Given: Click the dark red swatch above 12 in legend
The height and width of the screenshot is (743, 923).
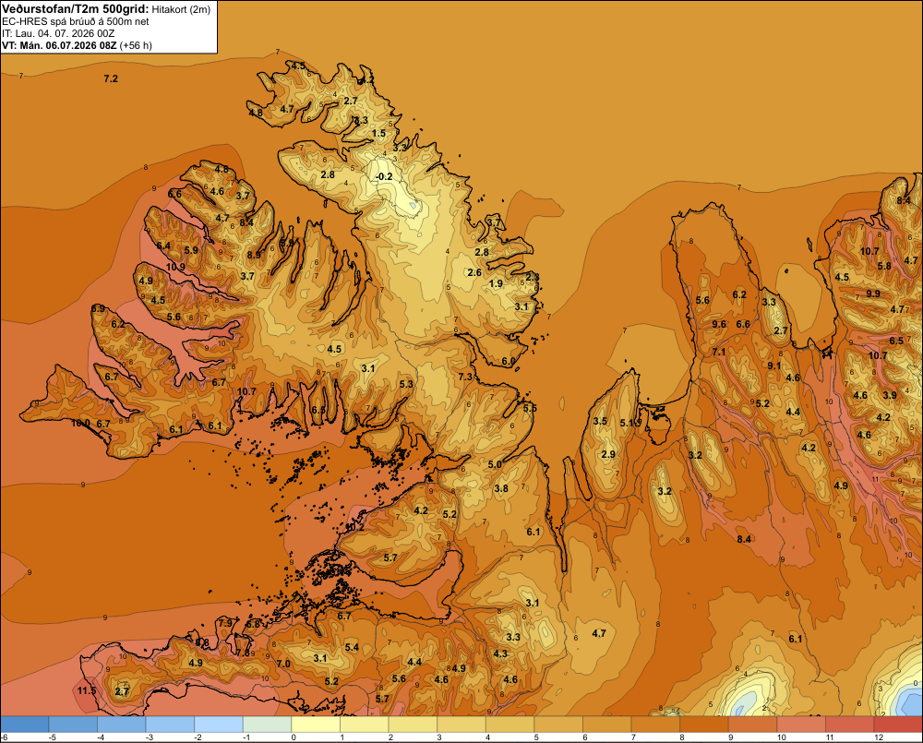Looking at the screenshot, I should pyautogui.click(x=898, y=725).
